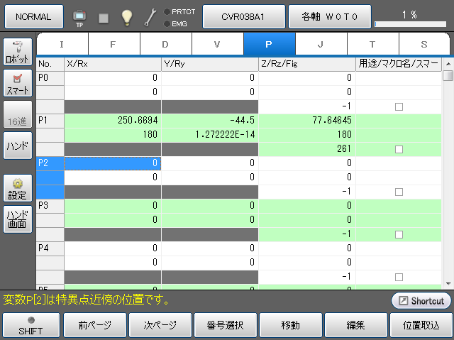Open the ハンド画面 sidebar button
The height and width of the screenshot is (340, 454).
18,219
